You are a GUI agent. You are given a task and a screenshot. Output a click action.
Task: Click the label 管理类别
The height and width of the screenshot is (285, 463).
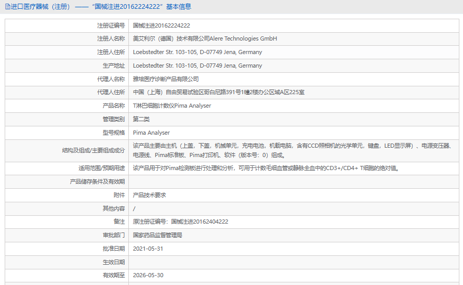point(114,119)
